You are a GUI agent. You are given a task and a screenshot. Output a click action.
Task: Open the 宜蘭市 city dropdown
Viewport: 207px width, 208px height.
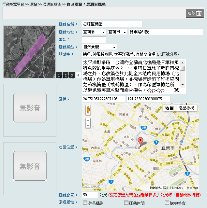[x=117, y=32]
